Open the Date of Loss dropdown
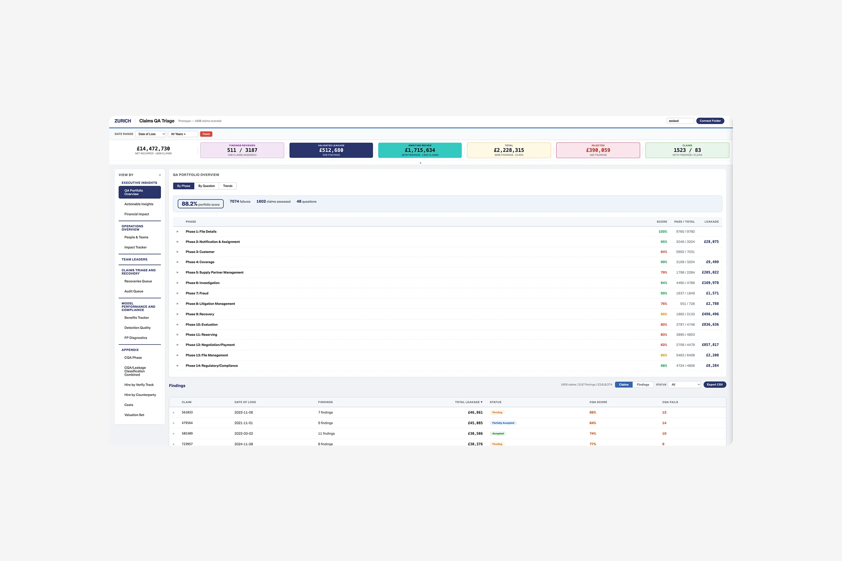 tap(151, 134)
